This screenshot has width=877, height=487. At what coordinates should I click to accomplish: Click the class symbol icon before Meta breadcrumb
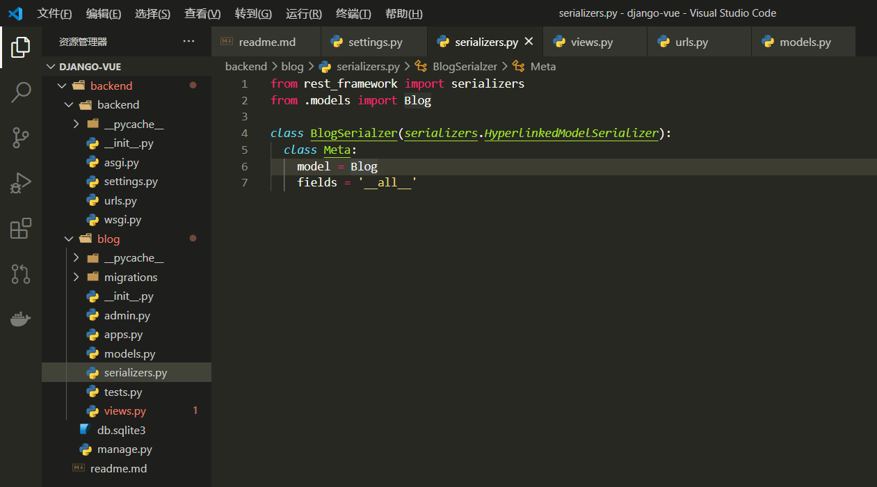(x=518, y=66)
